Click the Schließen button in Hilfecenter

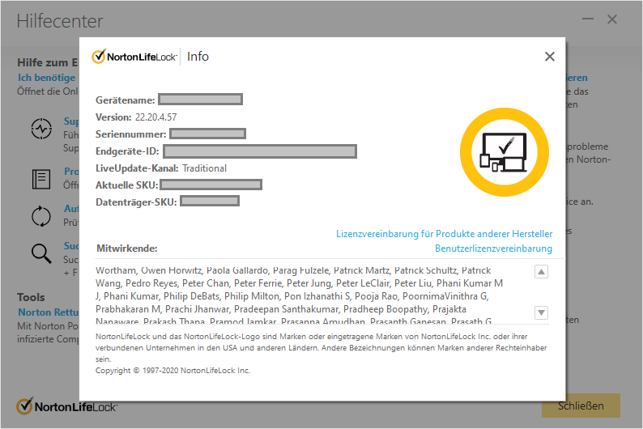coord(581,406)
